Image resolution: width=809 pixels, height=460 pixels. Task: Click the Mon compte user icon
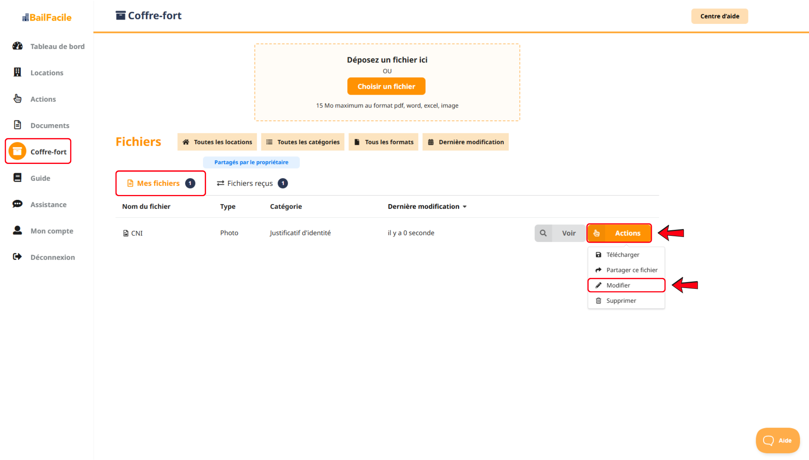17,231
